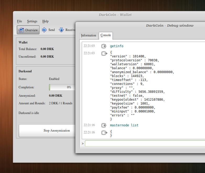The image size is (205, 173).
Task: Click the Overview home icon
Action: (21, 30)
